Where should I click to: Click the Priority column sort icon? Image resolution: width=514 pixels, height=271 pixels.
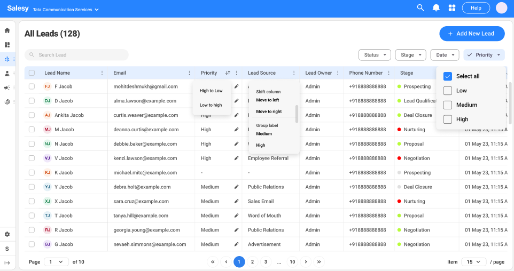pos(228,73)
